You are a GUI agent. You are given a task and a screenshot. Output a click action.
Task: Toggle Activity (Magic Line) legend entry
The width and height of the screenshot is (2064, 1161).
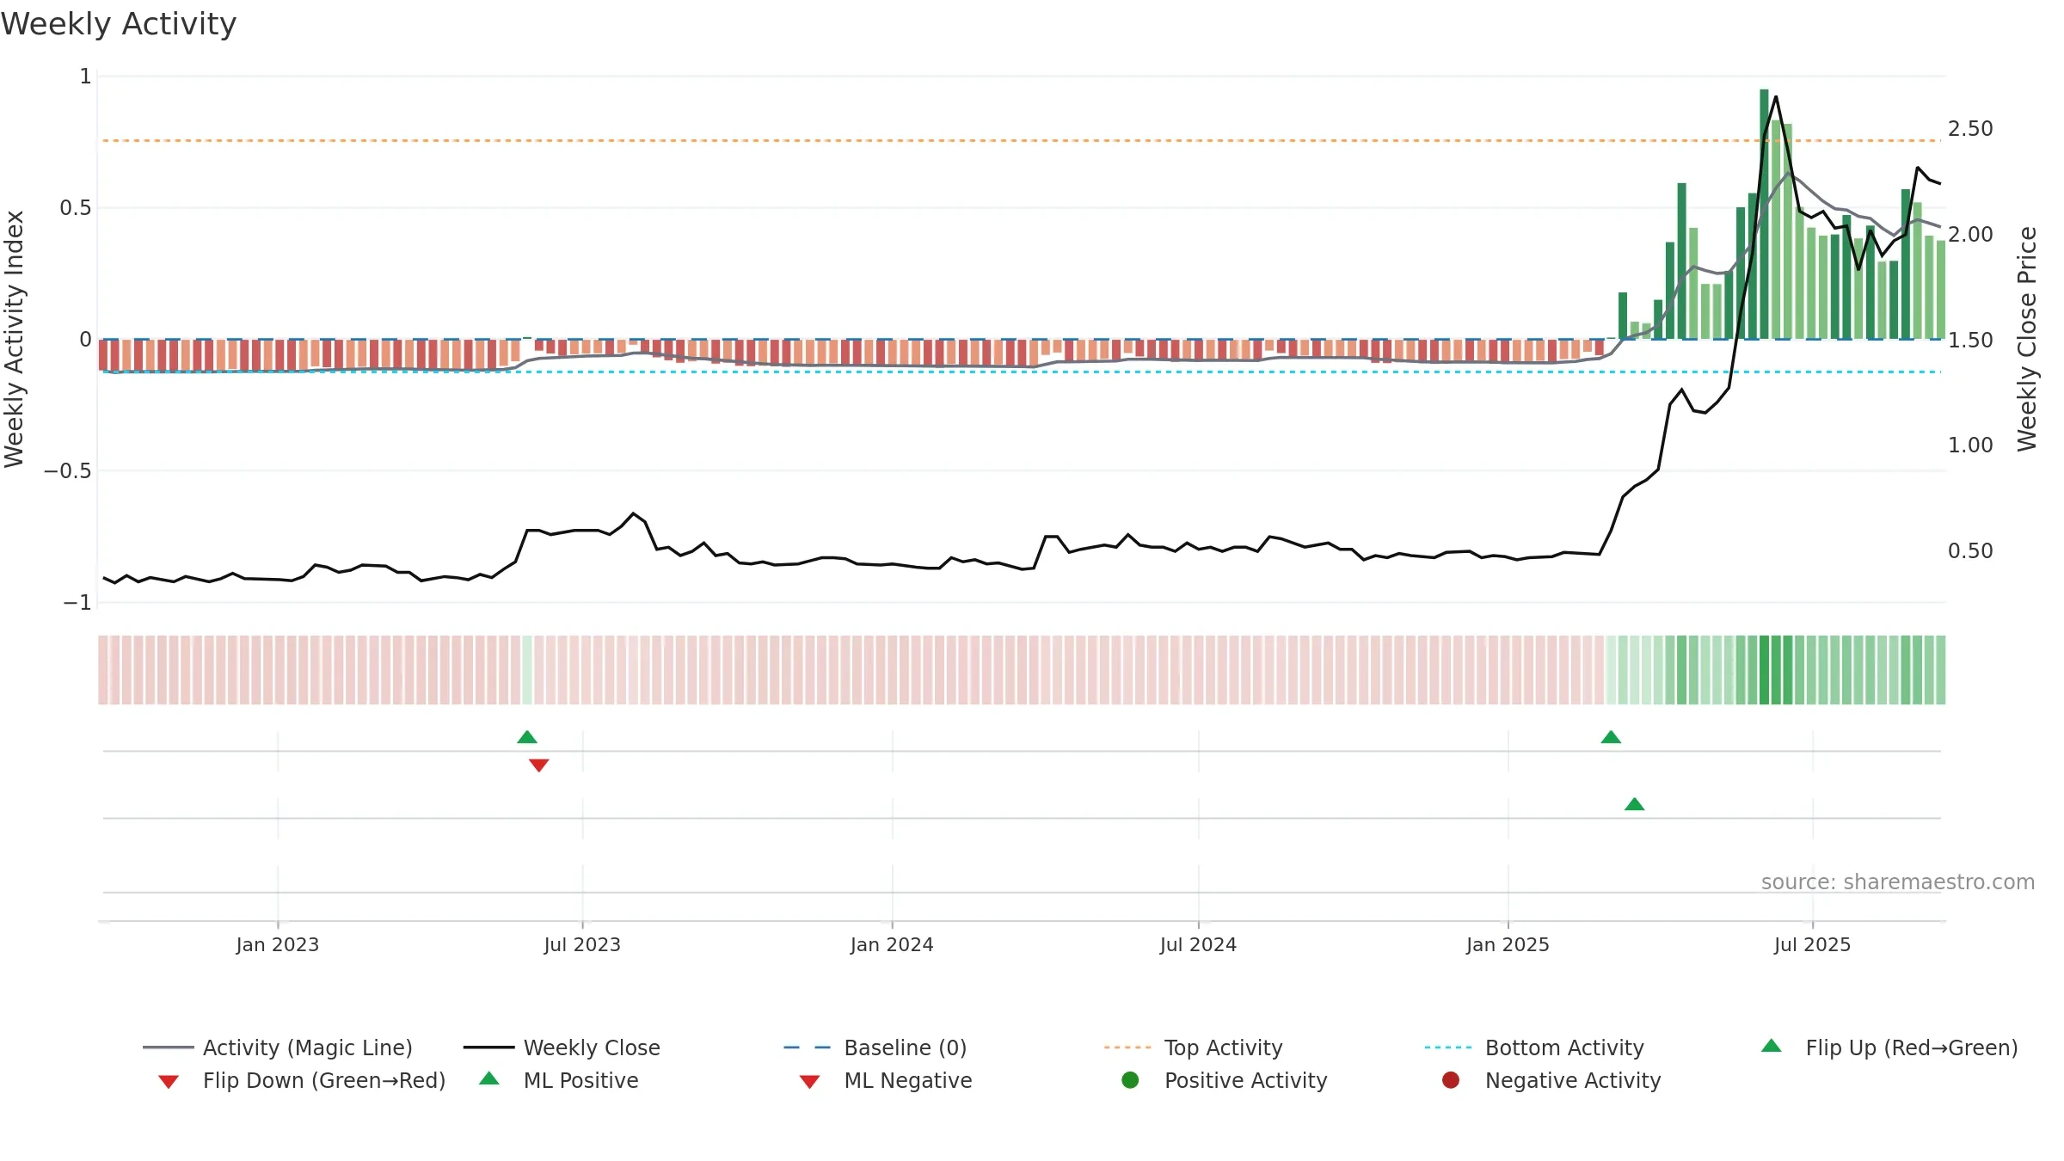click(x=278, y=1047)
